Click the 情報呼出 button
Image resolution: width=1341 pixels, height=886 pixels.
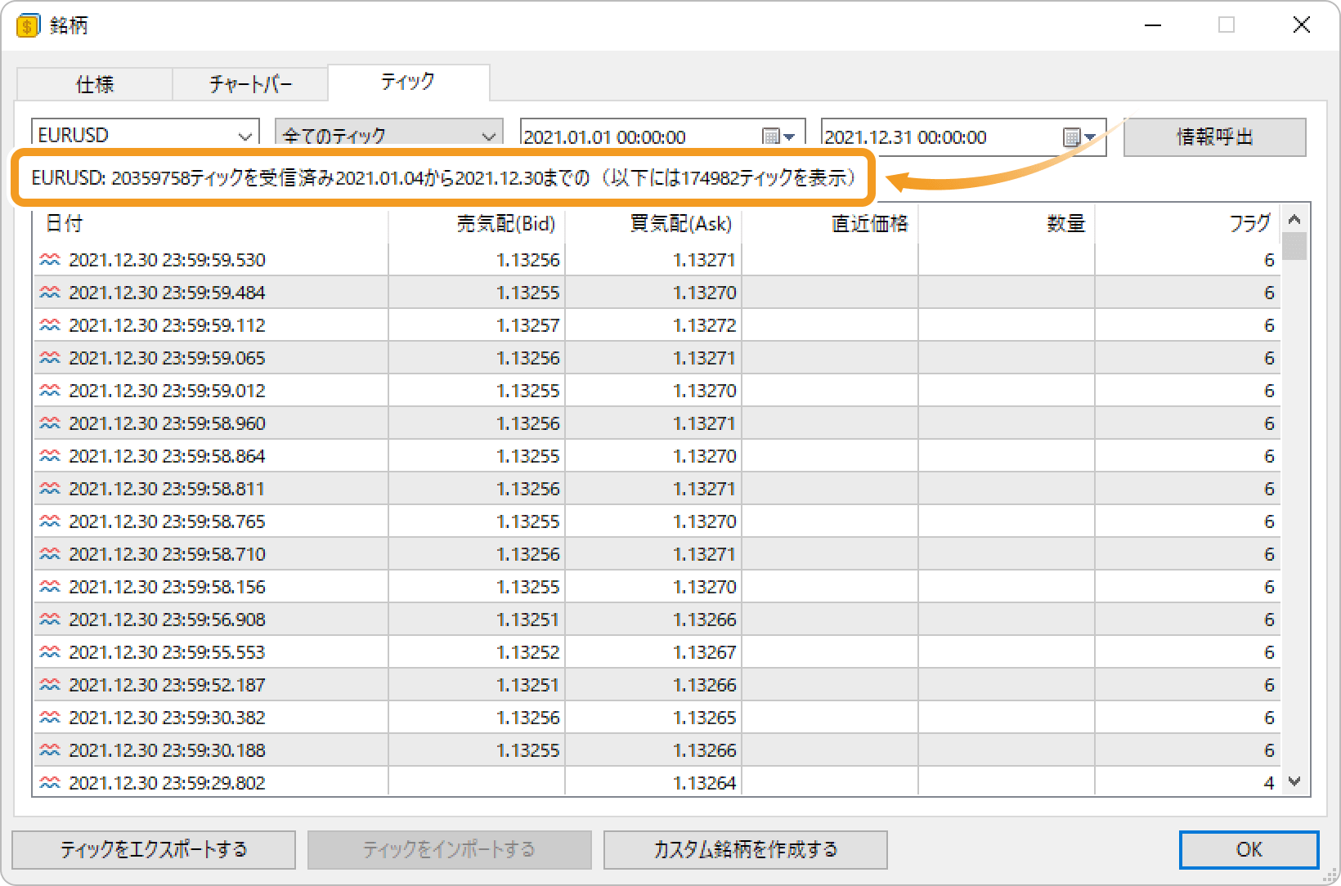pyautogui.click(x=1214, y=136)
